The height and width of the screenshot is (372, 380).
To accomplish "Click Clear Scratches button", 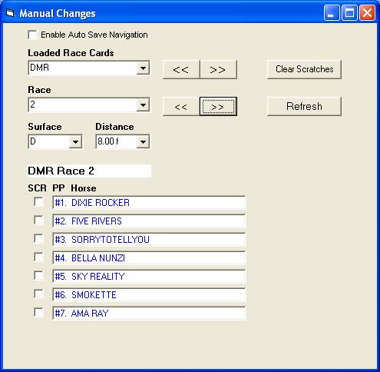I will pyautogui.click(x=304, y=69).
